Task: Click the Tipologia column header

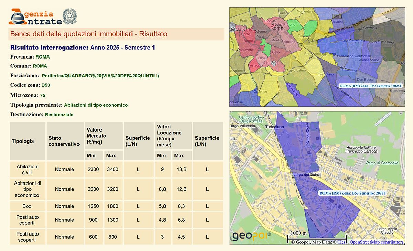Action: click(x=23, y=141)
